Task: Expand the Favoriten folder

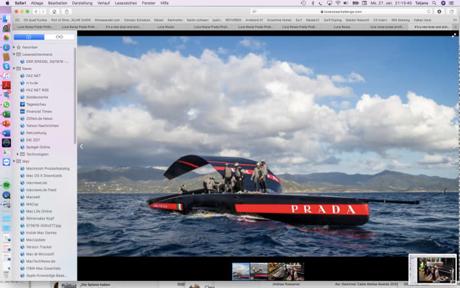Action: [14, 47]
